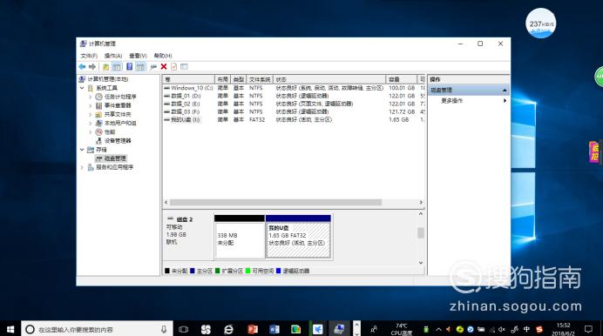The image size is (603, 336).
Task: Click the Refresh/connect toolbar icon before red X
Action: tap(153, 67)
